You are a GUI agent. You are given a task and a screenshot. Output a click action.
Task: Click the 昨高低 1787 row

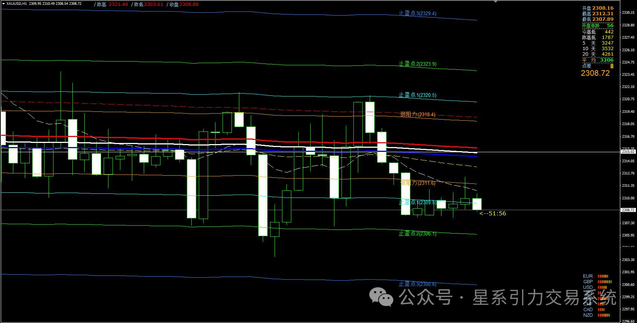(598, 37)
